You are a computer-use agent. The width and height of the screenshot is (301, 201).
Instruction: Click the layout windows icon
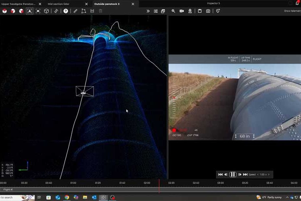(163, 11)
